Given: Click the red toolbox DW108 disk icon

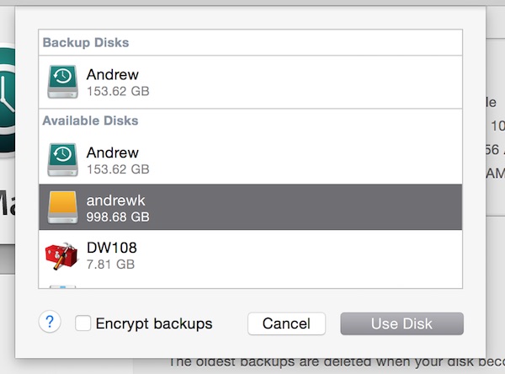Looking at the screenshot, I should pyautogui.click(x=61, y=254).
